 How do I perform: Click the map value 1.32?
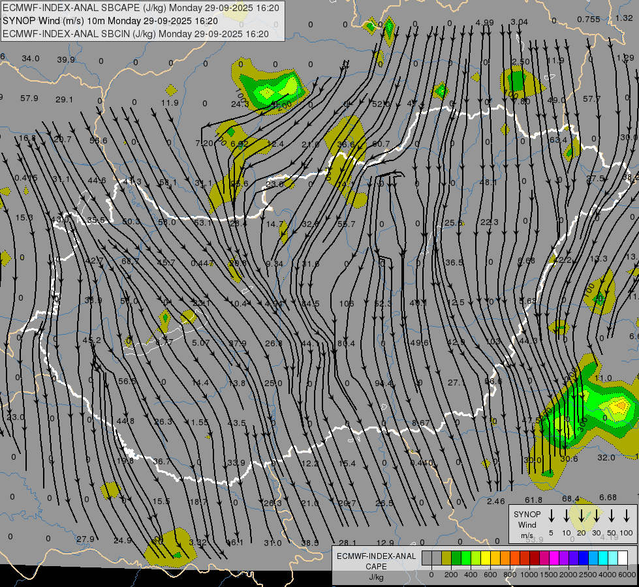(x=624, y=18)
